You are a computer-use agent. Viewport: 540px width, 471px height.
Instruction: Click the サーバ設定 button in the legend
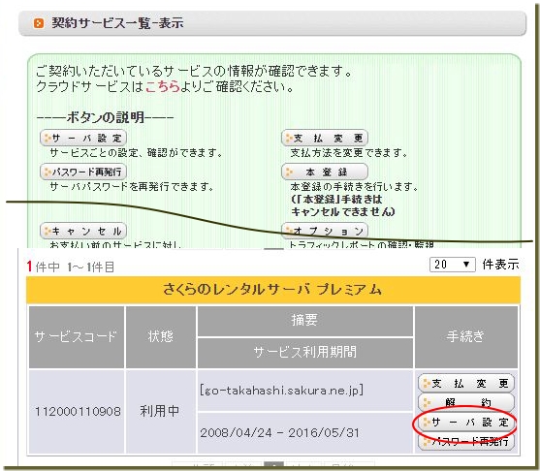click(x=83, y=138)
